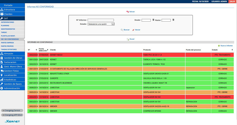Click report number 0002/2019
Screen dimensions: 237x125
click(34, 64)
